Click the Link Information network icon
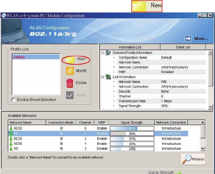The width and height of the screenshot is (215, 174). [x=108, y=77]
